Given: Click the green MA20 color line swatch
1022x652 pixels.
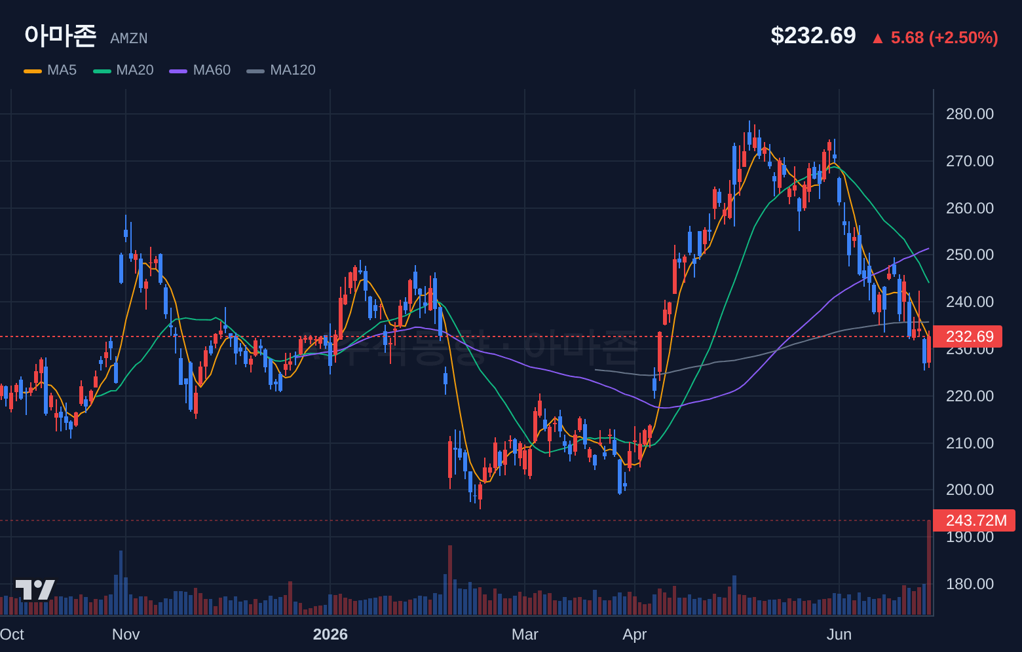Looking at the screenshot, I should [102, 71].
